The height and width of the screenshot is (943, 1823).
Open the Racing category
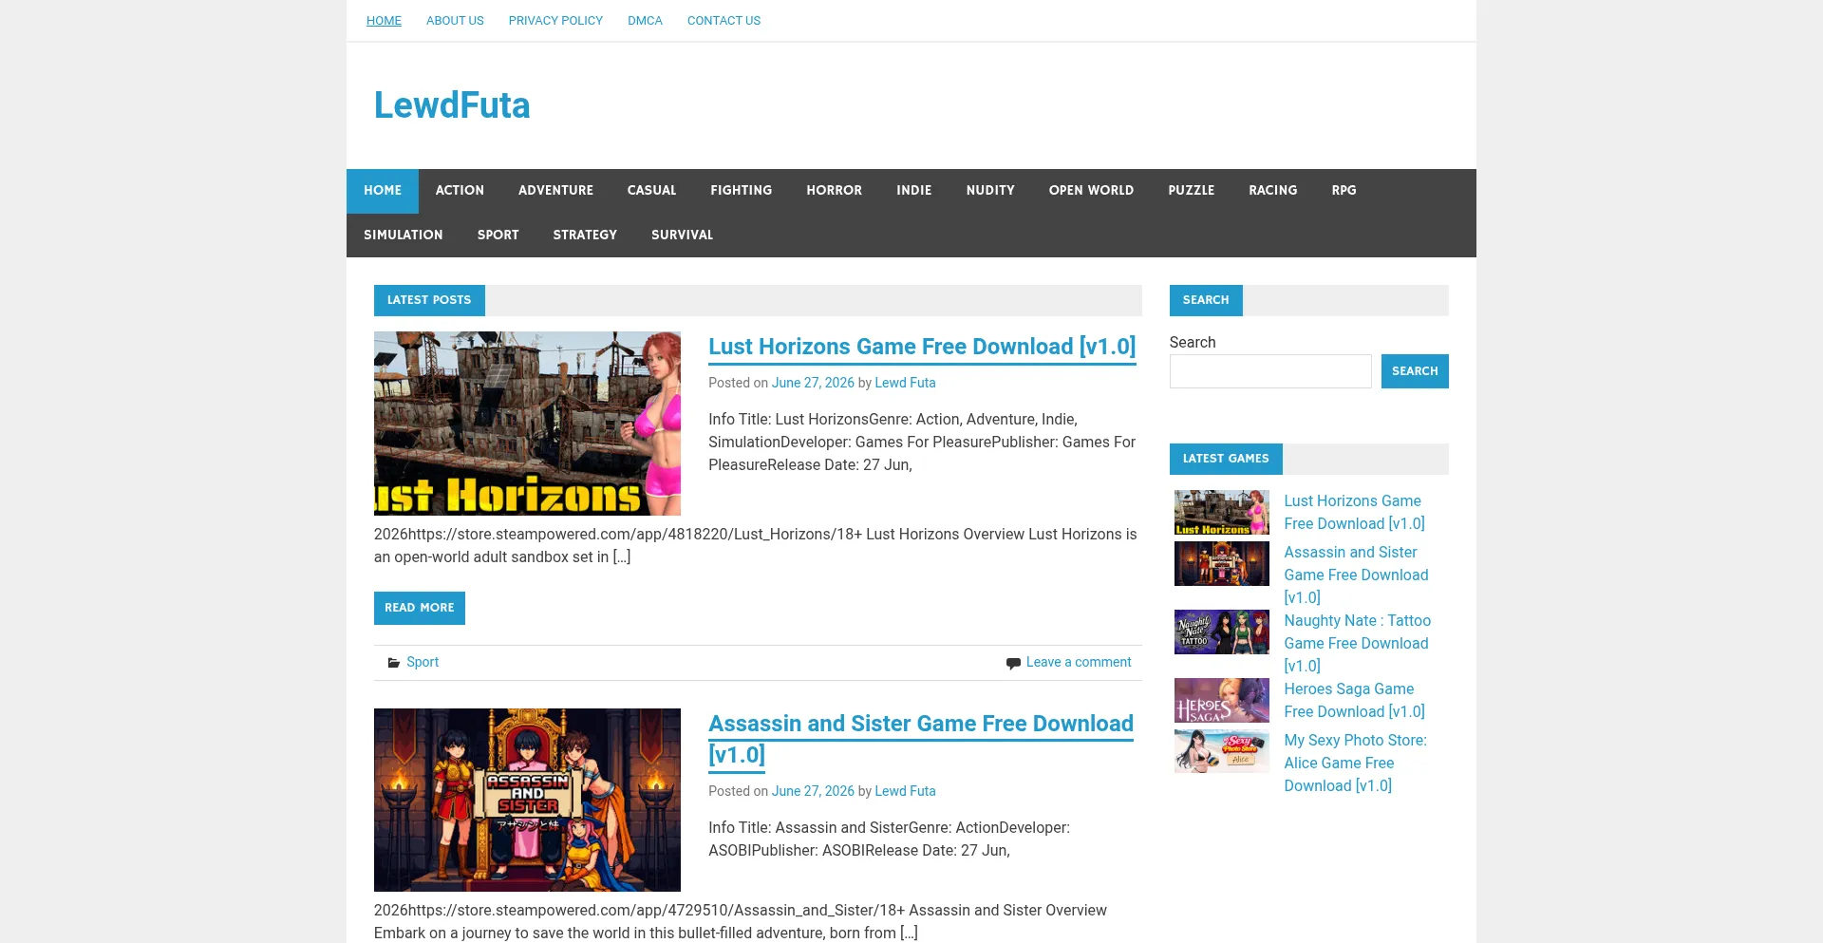[1272, 191]
